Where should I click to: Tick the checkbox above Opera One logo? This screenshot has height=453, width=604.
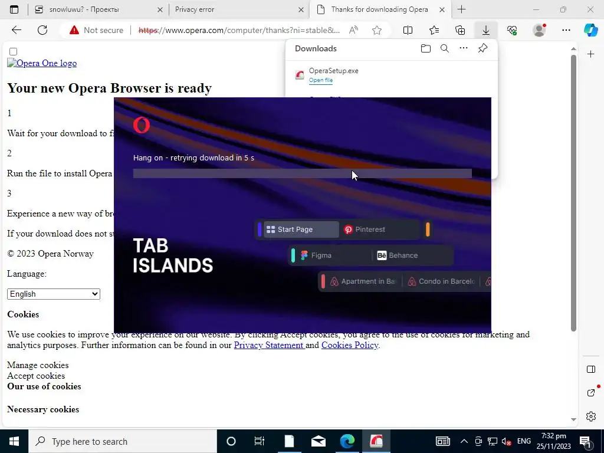(x=13, y=51)
